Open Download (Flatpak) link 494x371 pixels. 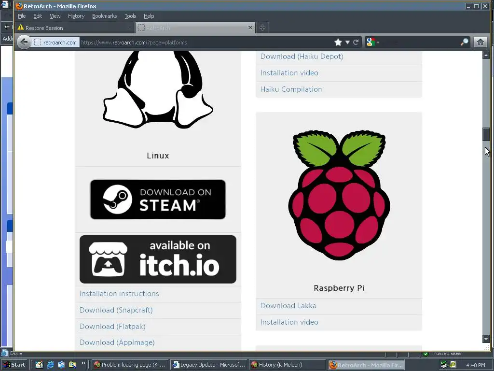pos(112,327)
